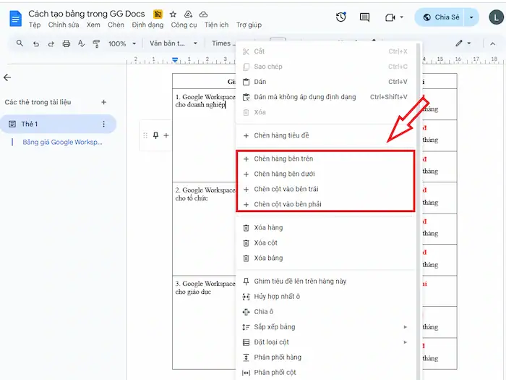Open the Định dạng menu
506x380 pixels.
(147, 25)
